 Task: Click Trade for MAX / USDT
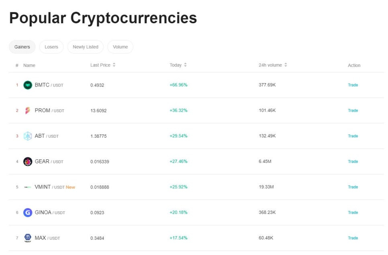[353, 238]
